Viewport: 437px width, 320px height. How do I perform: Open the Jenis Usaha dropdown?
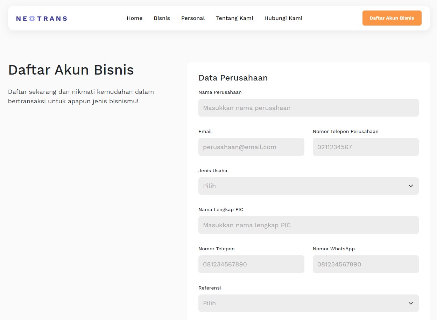(301, 186)
